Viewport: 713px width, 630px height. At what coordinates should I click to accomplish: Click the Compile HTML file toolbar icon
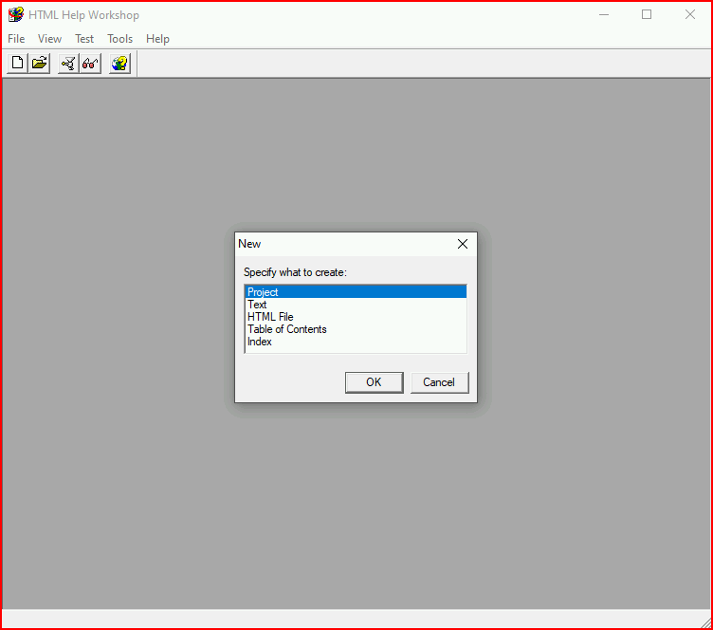click(68, 64)
